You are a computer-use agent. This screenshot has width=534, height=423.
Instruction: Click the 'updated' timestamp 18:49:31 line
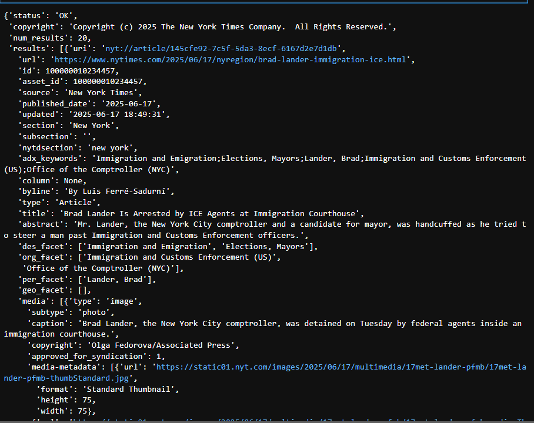coord(94,115)
